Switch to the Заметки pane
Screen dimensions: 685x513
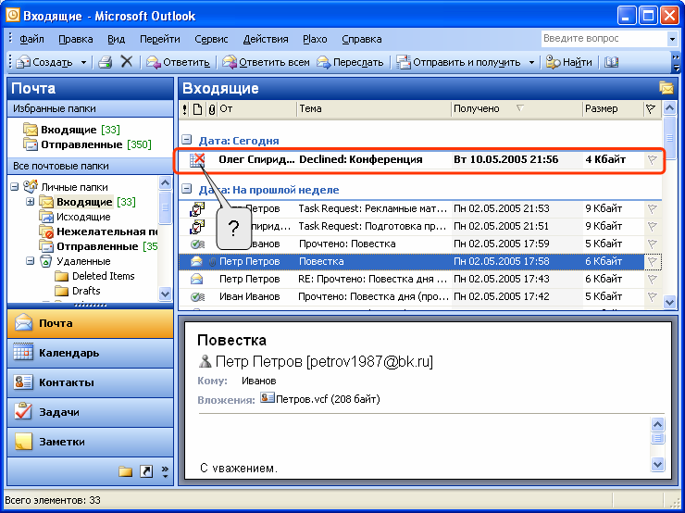[91, 442]
